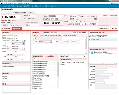Open the 消化器内科 department dropdown

point(18,49)
